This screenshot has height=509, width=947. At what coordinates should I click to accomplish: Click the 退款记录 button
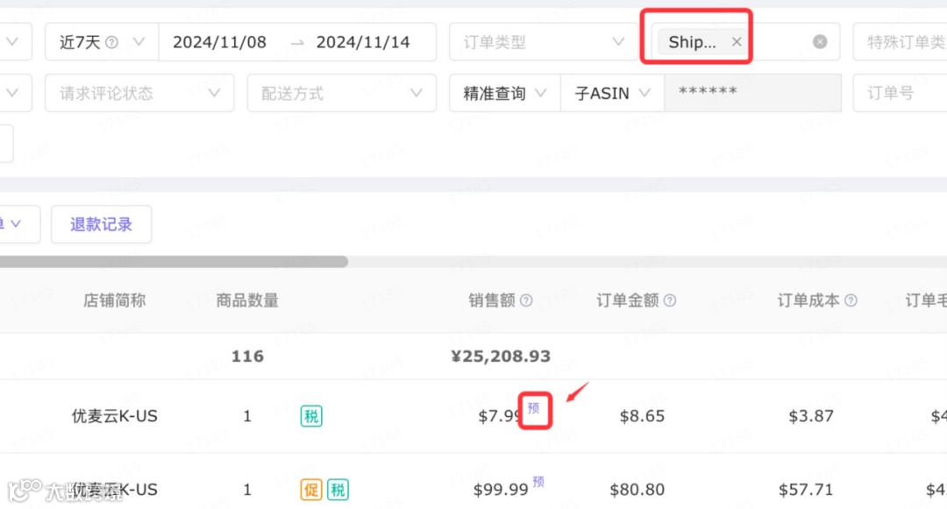pyautogui.click(x=101, y=224)
